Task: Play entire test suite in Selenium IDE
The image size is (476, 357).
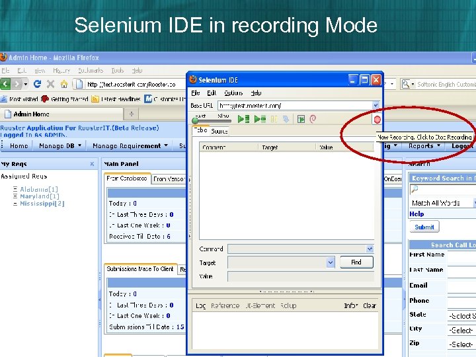Action: point(243,119)
